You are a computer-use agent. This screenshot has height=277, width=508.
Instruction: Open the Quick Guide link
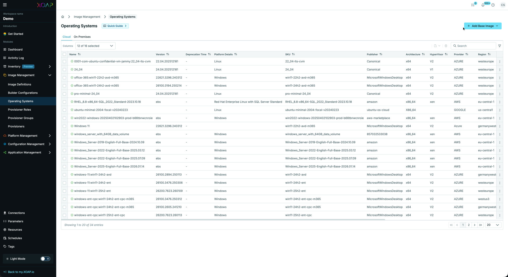coord(115,26)
